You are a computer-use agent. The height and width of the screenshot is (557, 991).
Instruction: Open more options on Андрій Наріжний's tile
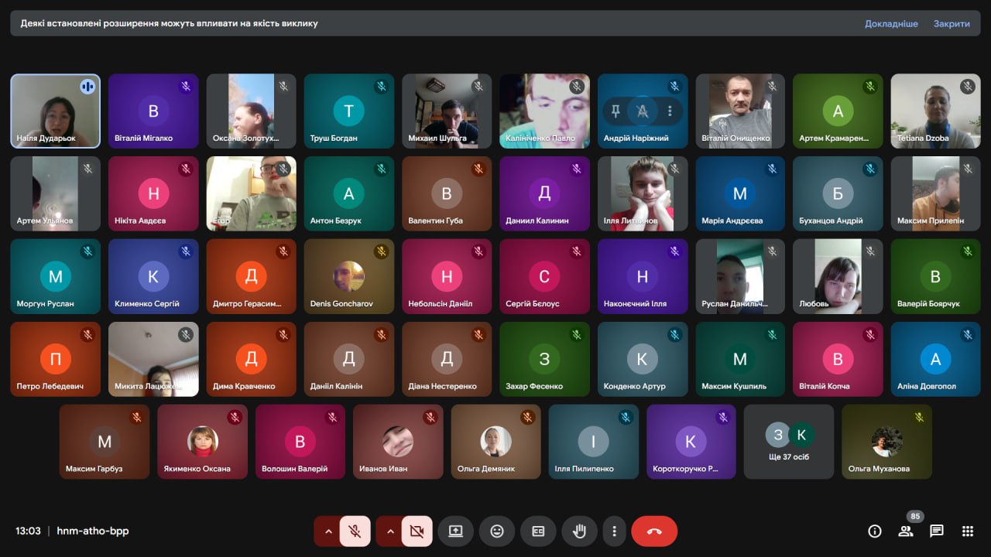tap(670, 111)
